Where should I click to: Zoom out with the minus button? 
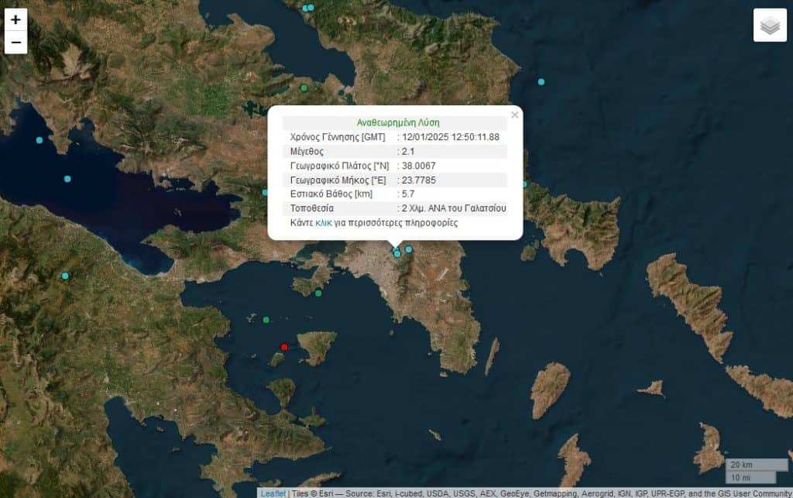[x=15, y=42]
